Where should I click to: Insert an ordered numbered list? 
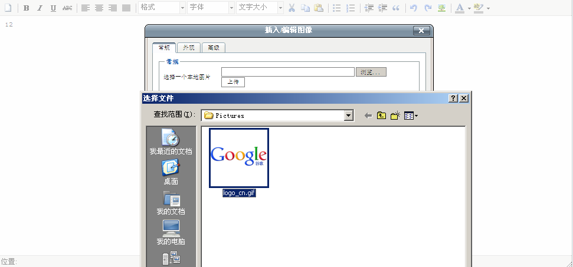[351, 8]
